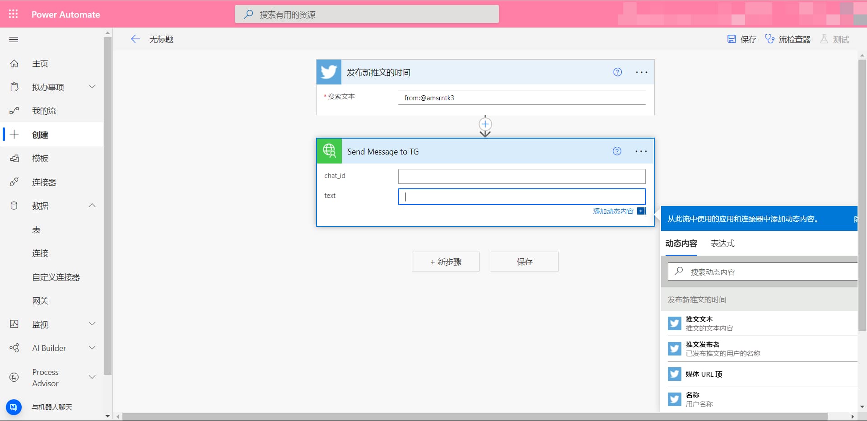Select 推文文本 dynamic content item

[x=762, y=323]
